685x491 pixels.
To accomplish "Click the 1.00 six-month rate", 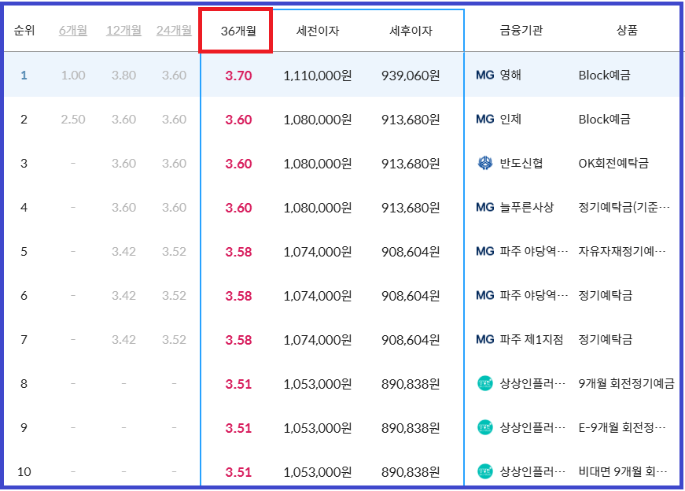I will pos(73,76).
